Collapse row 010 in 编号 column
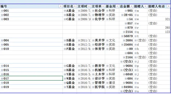 (2, 49)
